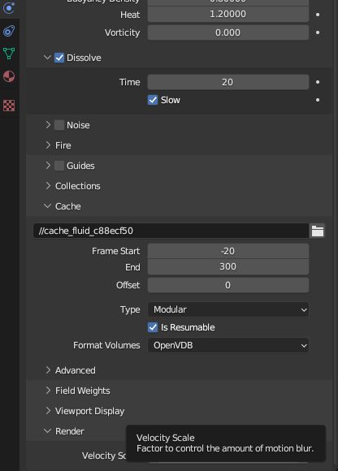Click the Velocity Scale label
Screen dimensions: 338x471
(104, 456)
